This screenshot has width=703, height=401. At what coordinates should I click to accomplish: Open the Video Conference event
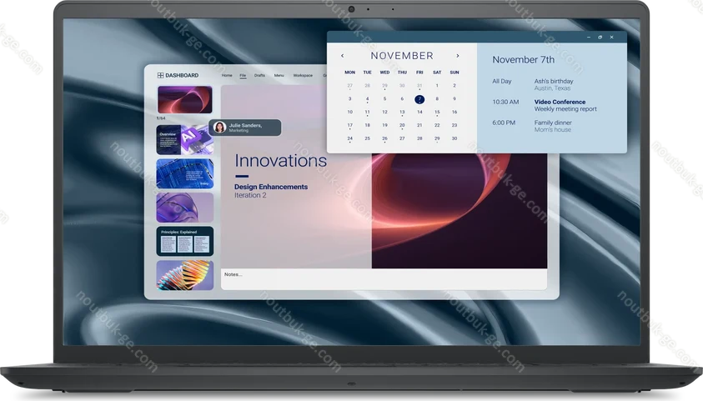pos(560,102)
